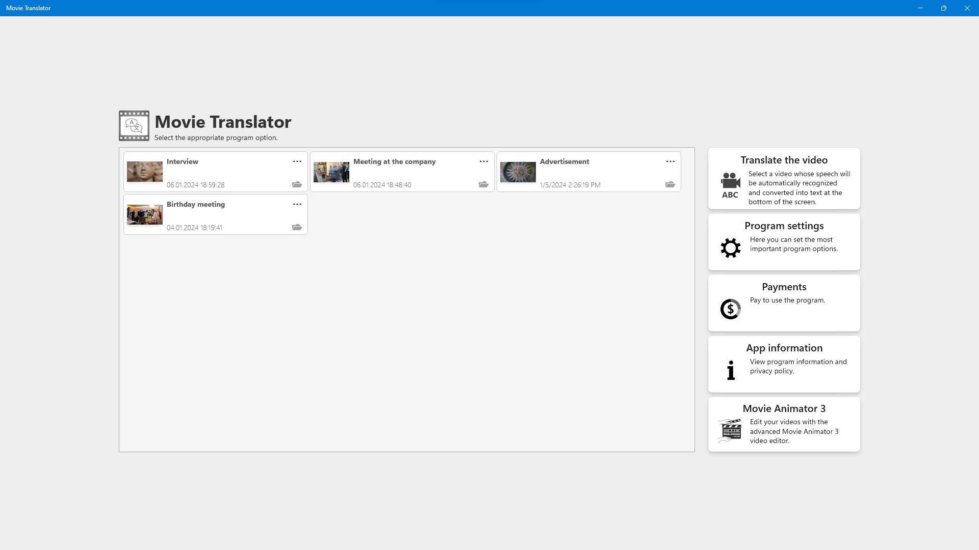This screenshot has height=550, width=979.
Task: Click the Payments dollar icon
Action: (x=729, y=309)
